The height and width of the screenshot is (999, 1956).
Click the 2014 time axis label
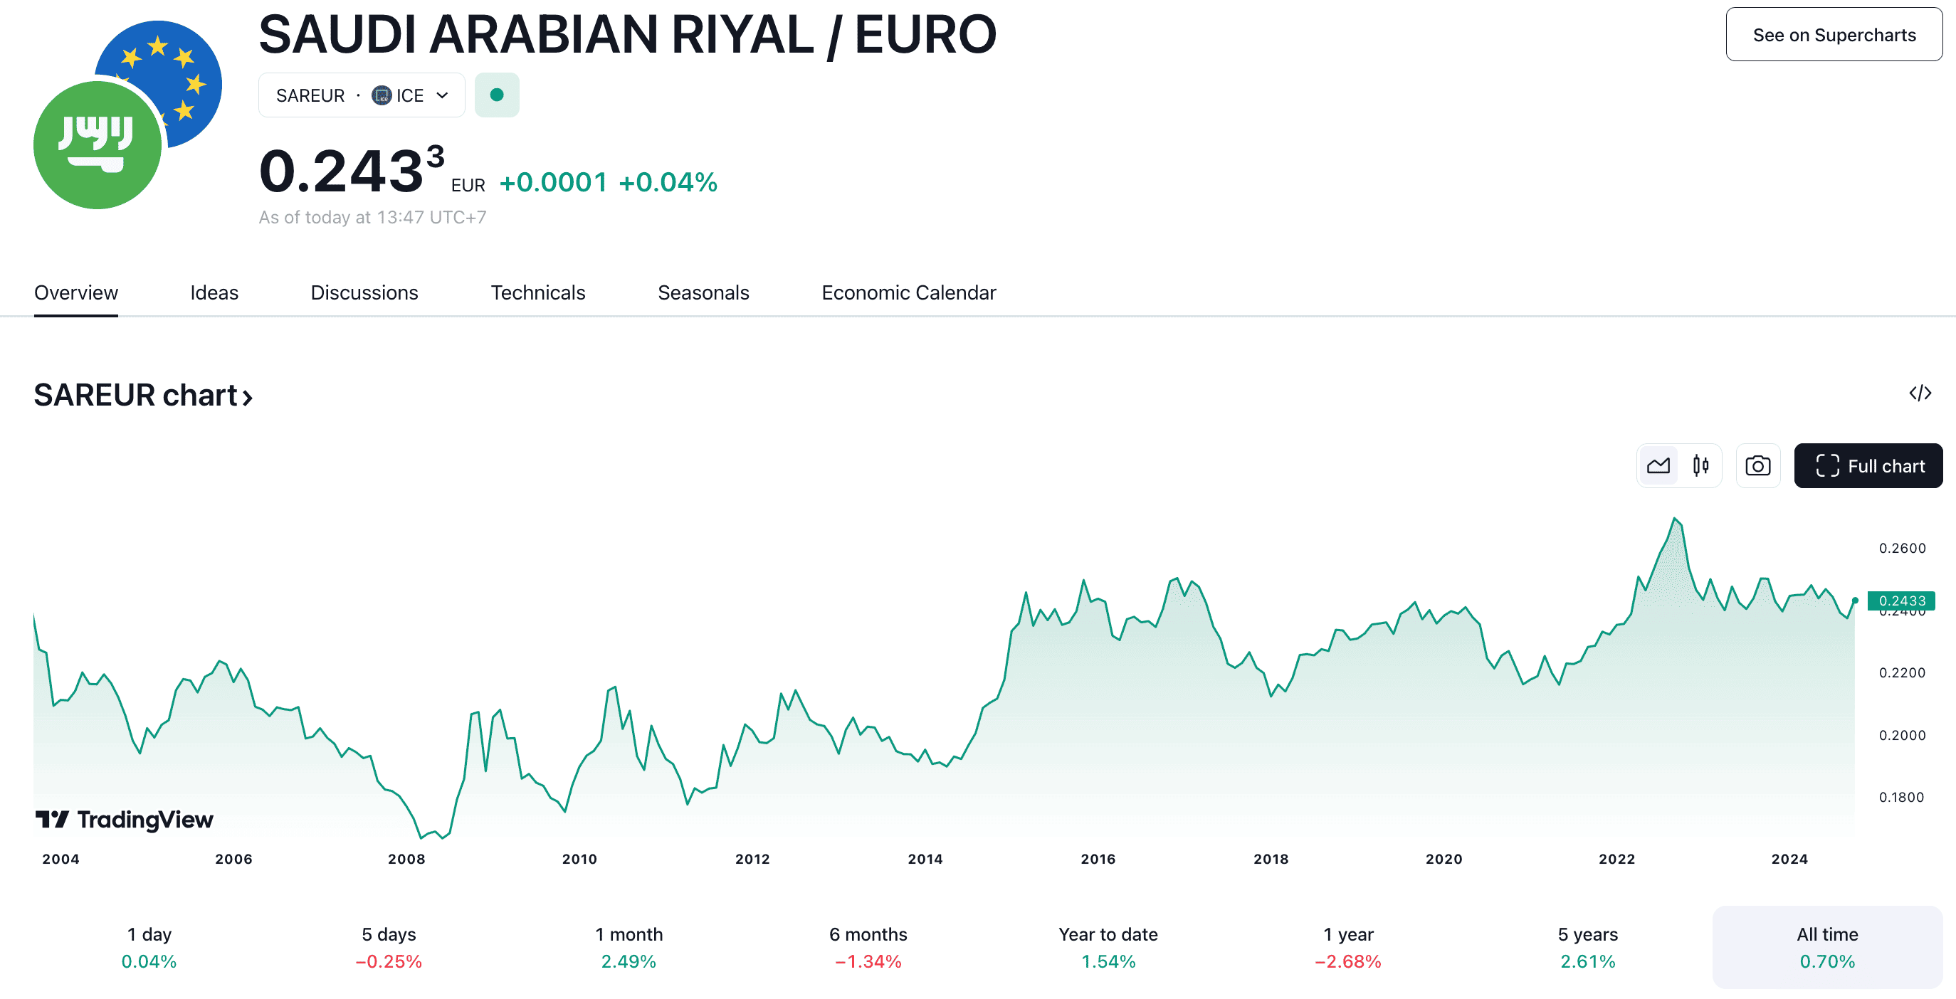click(x=925, y=859)
